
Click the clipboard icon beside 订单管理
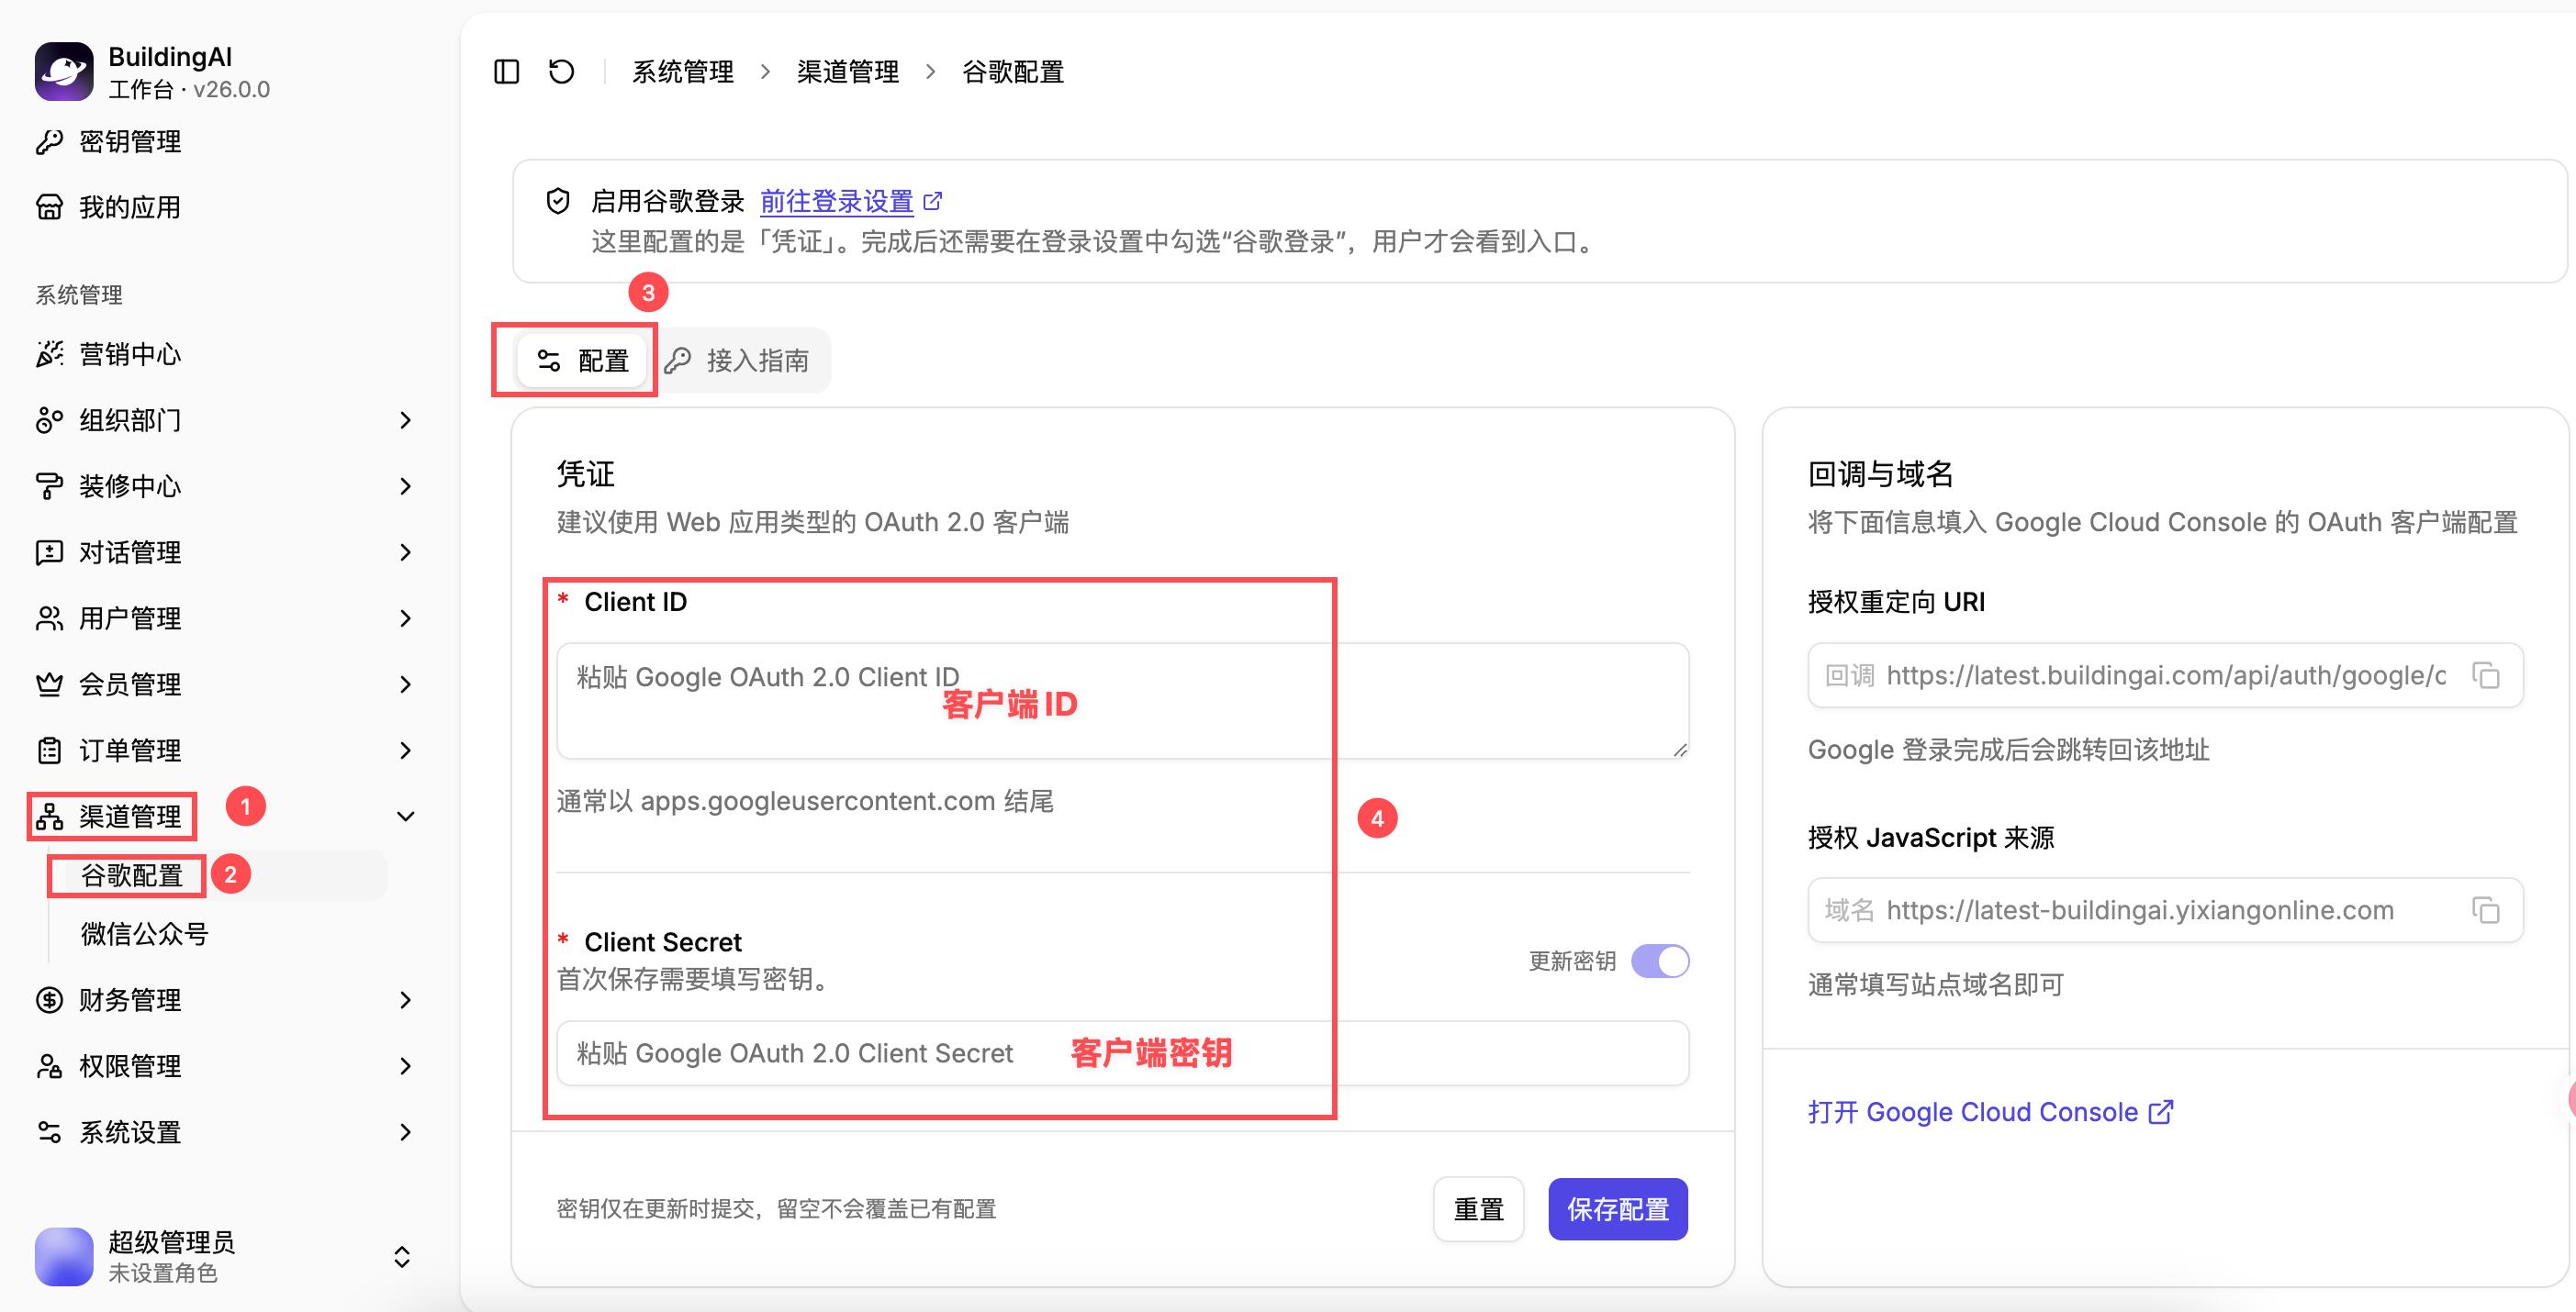49,751
